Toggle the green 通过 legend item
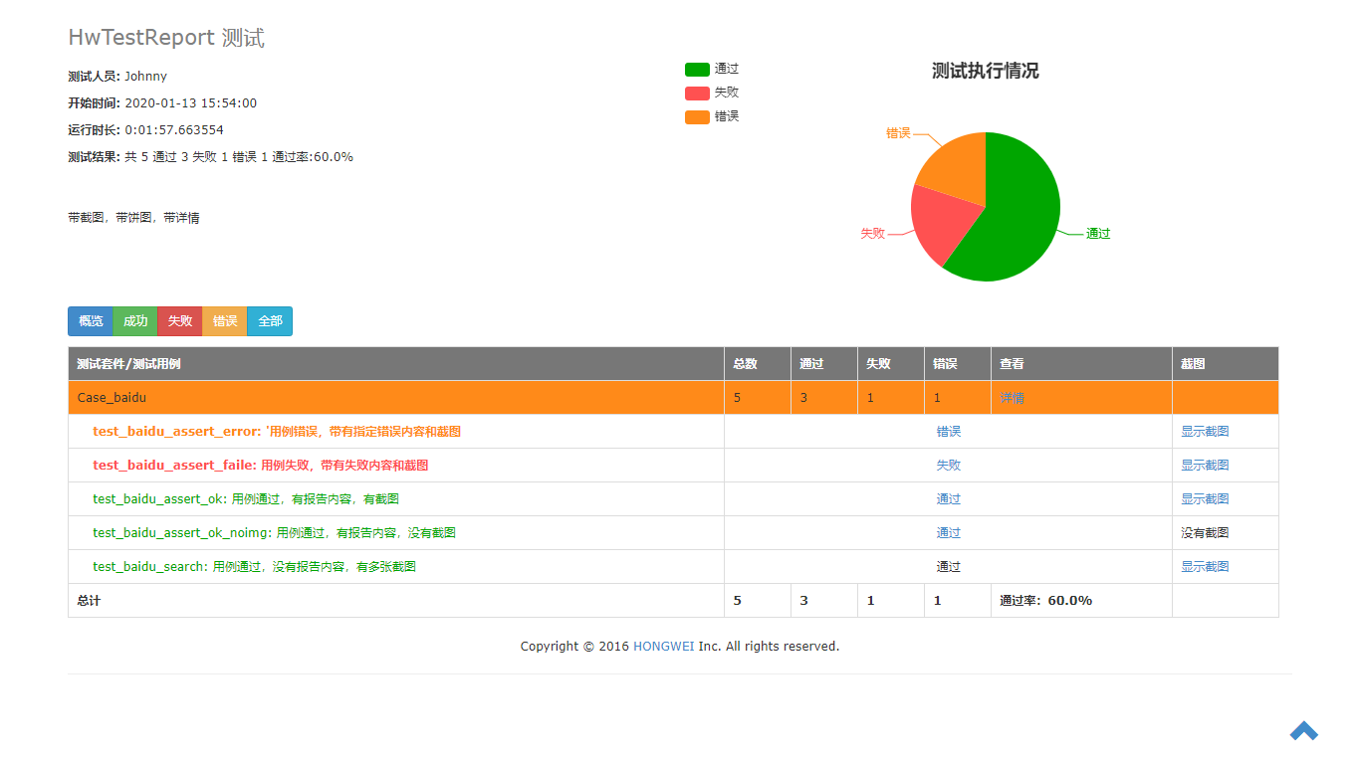Image resolution: width=1360 pixels, height=764 pixels. tap(711, 69)
